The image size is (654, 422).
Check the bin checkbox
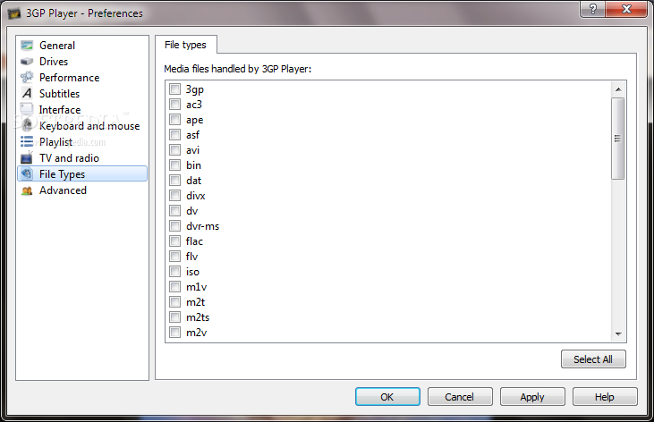(x=174, y=165)
